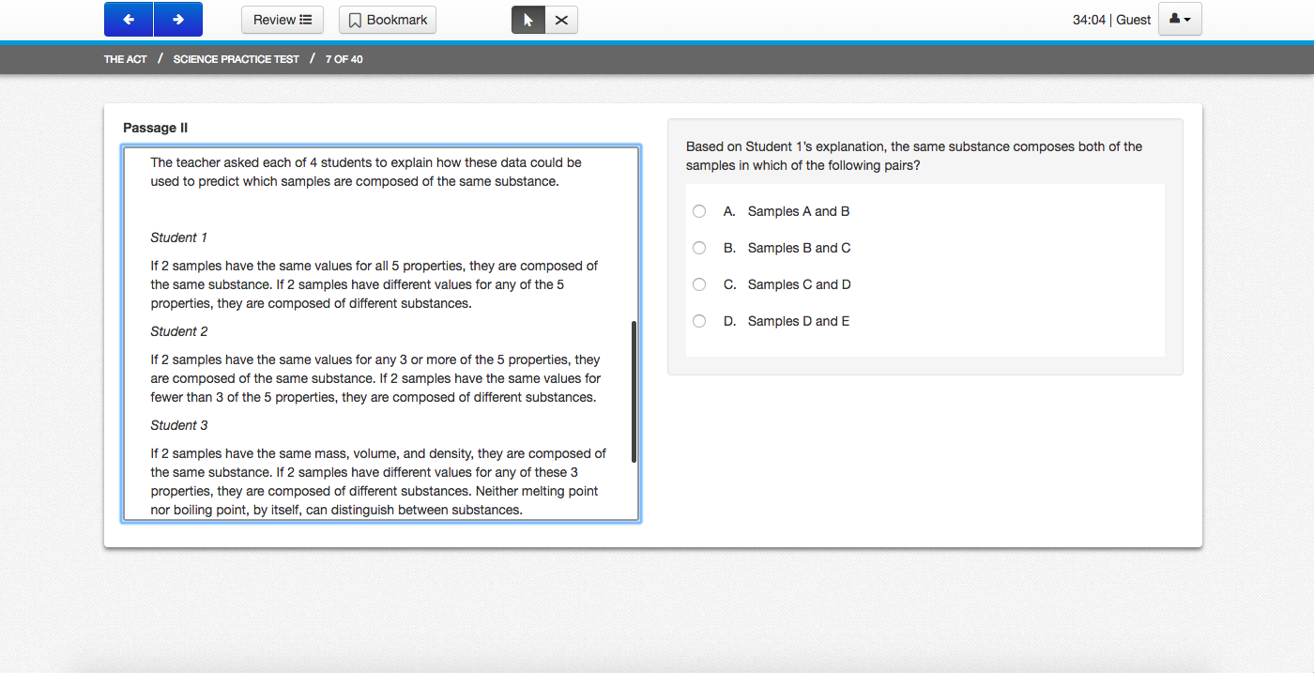The image size is (1314, 673).
Task: Navigate to THE ACT breadcrumb
Action: click(125, 58)
